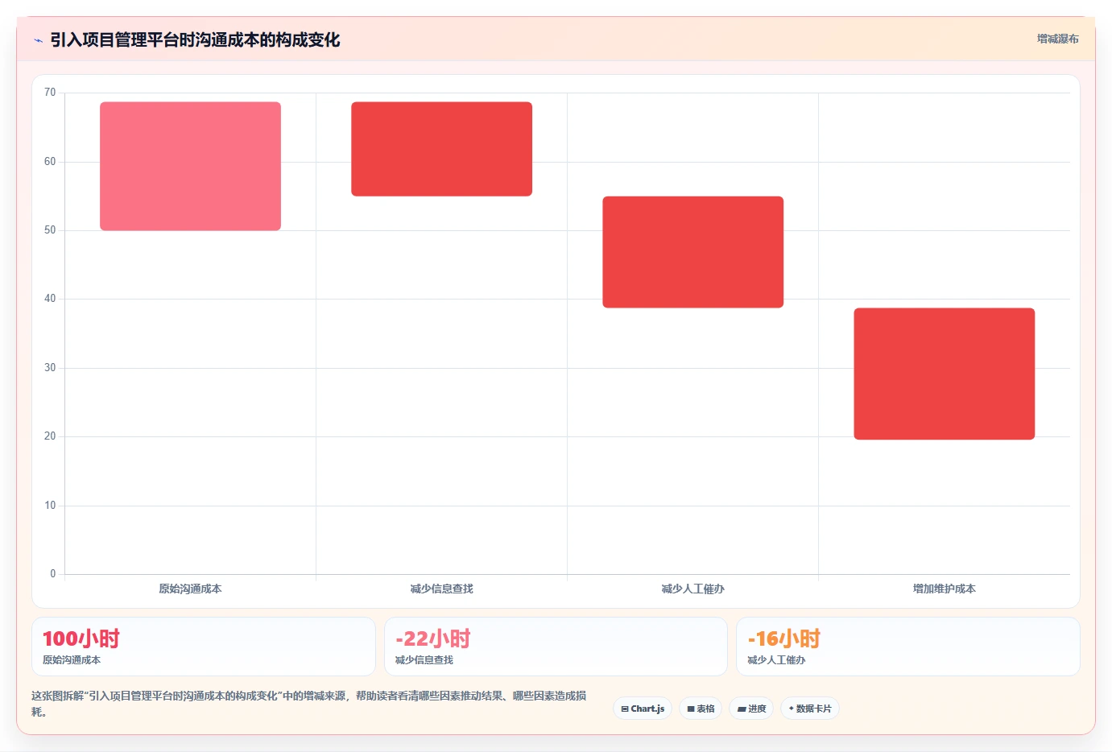Click the y-axis value 20
The image size is (1112, 752).
point(50,436)
